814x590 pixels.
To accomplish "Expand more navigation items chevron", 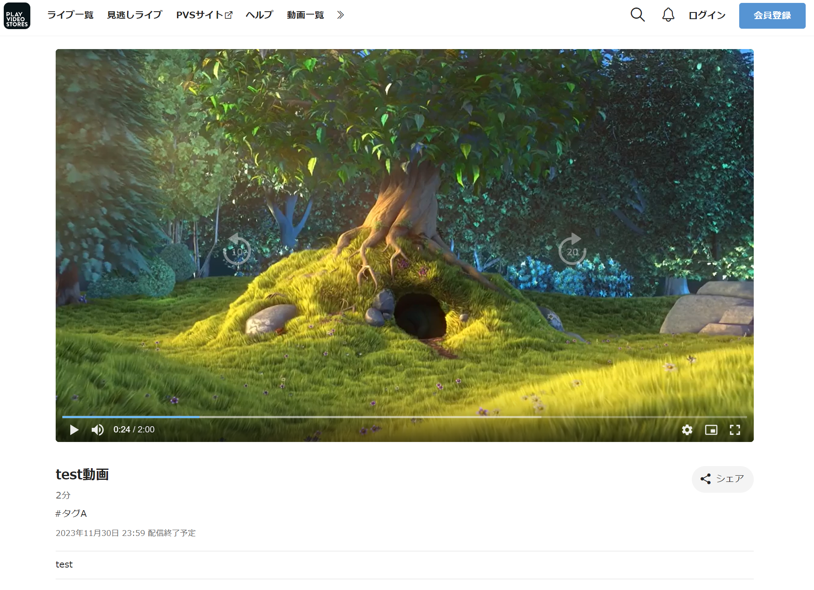I will 341,15.
